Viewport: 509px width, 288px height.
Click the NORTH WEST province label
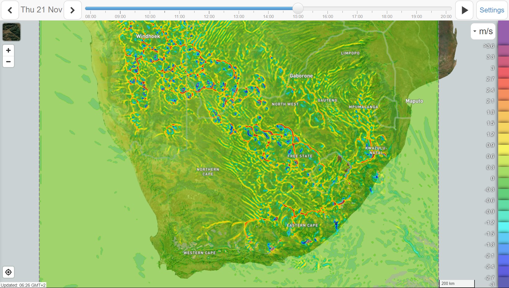(x=285, y=104)
